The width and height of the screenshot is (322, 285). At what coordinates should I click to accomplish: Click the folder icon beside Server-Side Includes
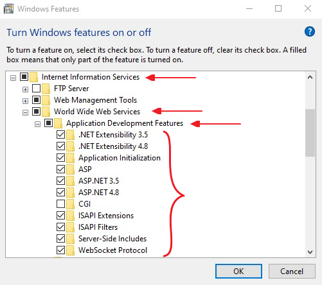71,239
